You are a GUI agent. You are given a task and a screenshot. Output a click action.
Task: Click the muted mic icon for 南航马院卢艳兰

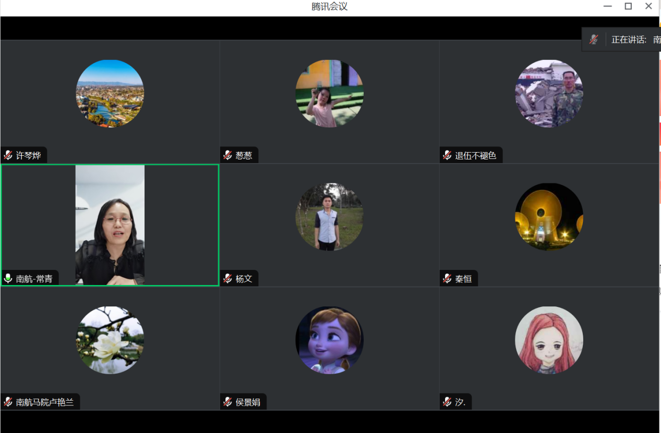8,402
